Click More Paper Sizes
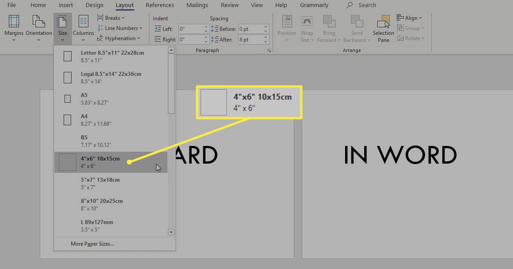The width and height of the screenshot is (513, 269). pyautogui.click(x=92, y=243)
